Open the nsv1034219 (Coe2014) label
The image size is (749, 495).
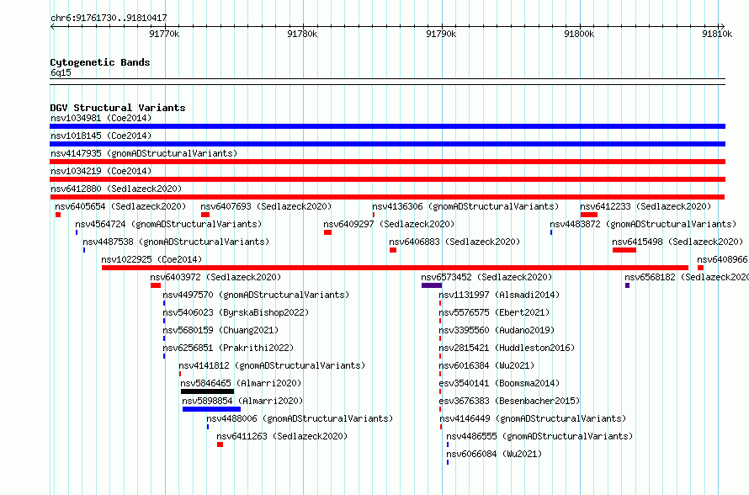[x=101, y=171]
